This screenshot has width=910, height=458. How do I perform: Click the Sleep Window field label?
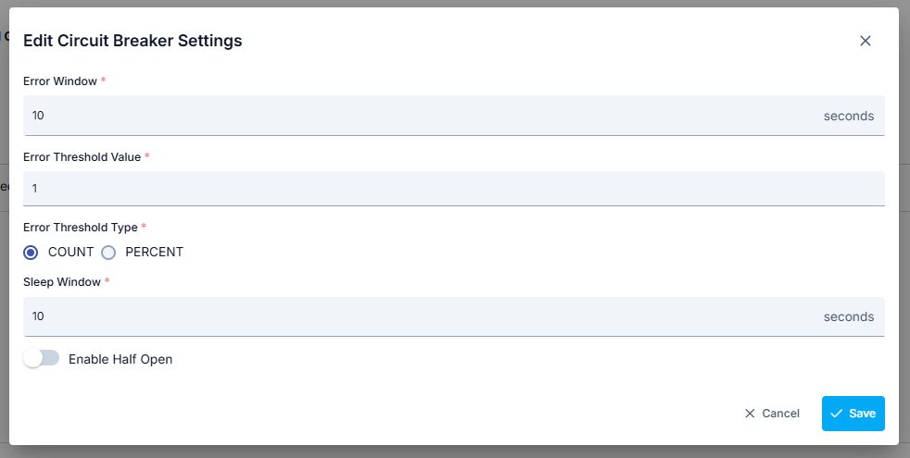pyautogui.click(x=62, y=282)
